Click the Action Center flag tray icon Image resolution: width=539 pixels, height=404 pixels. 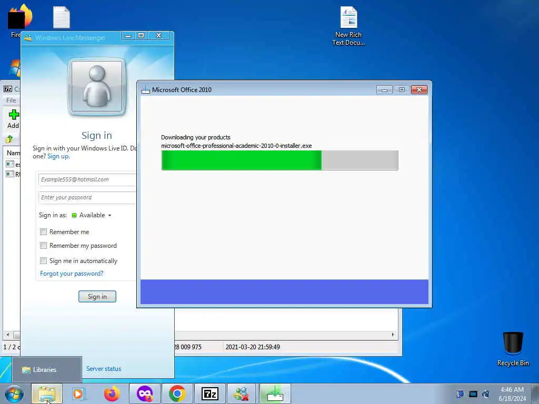pos(460,393)
